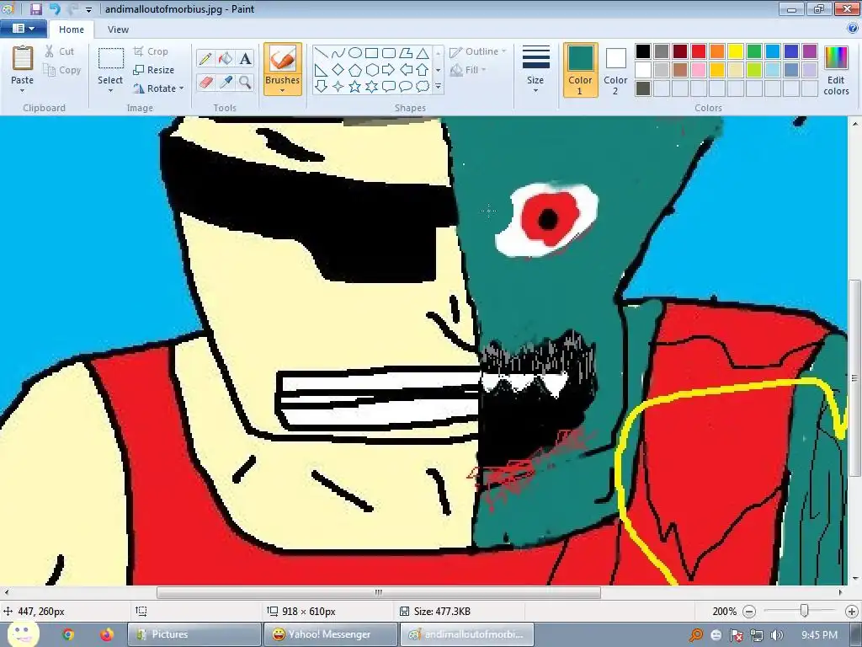This screenshot has height=647, width=862.
Task: Select the Eraser tool
Action: [x=205, y=83]
